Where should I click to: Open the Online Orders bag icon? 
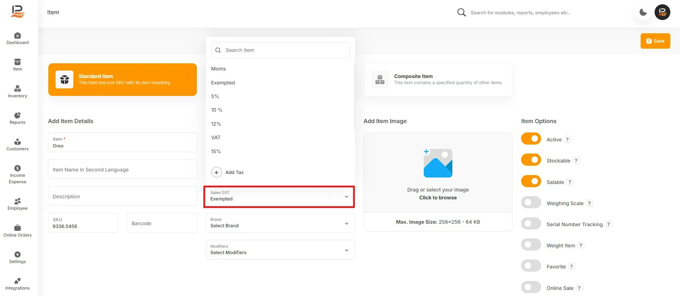coord(18,228)
